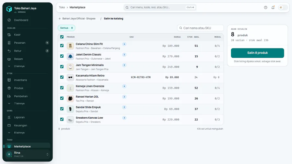Click the Toko breadcrumb link
This screenshot has width=292, height=164.
tap(62, 7)
